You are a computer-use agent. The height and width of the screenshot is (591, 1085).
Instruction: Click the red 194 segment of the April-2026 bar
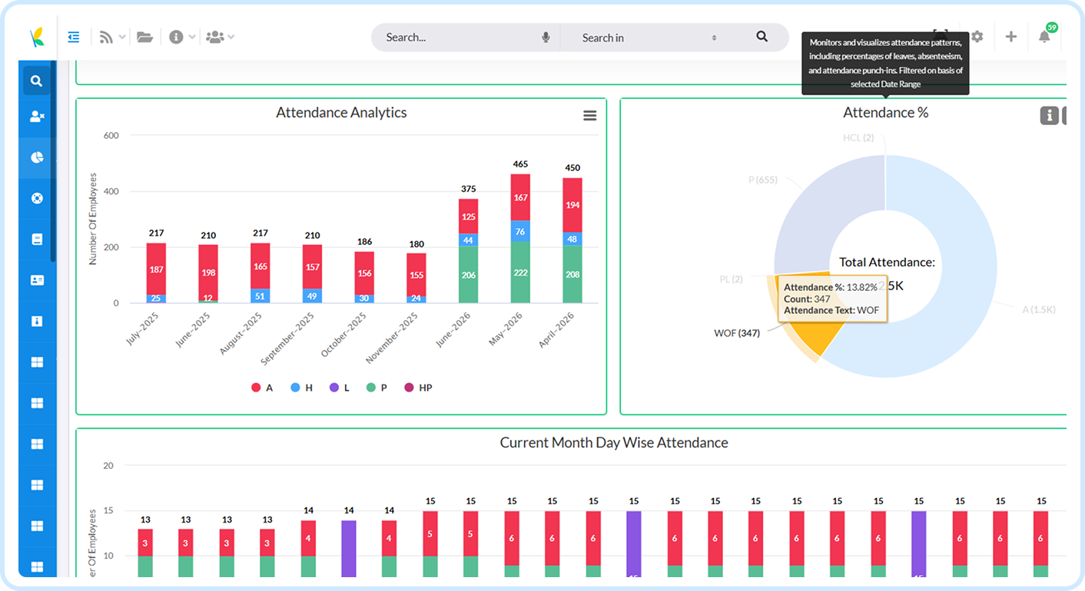(x=572, y=205)
